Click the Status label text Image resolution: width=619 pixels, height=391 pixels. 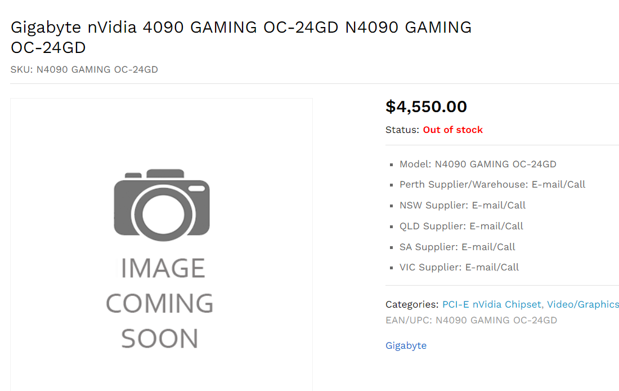coord(402,130)
